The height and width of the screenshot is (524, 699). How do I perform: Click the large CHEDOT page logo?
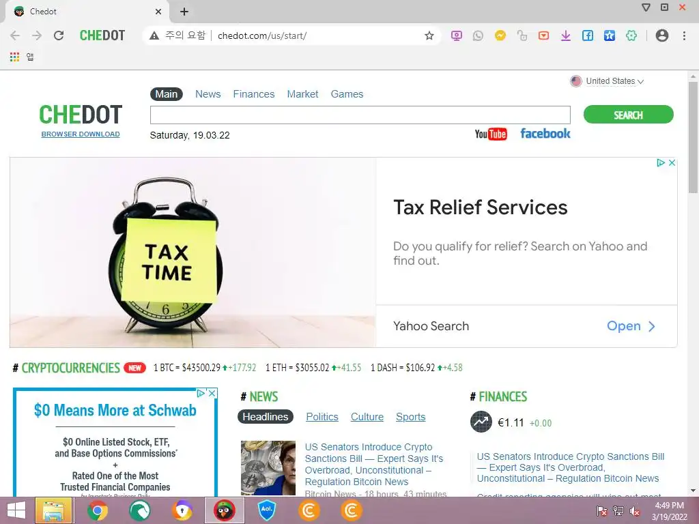pos(81,115)
